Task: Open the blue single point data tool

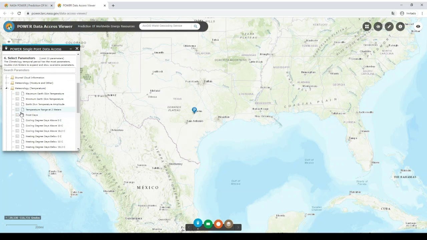Action: coord(198,223)
